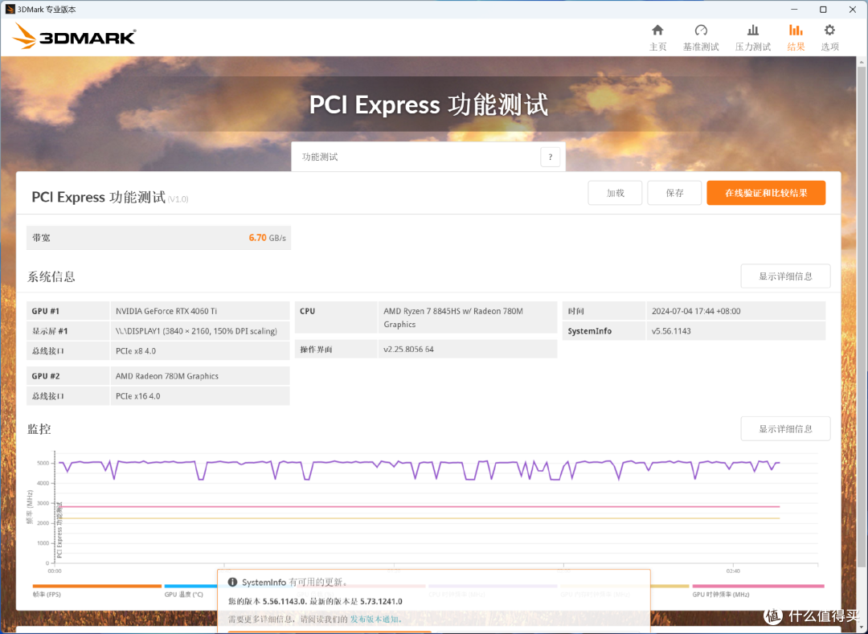Click the 3DMark logo

pyautogui.click(x=74, y=36)
